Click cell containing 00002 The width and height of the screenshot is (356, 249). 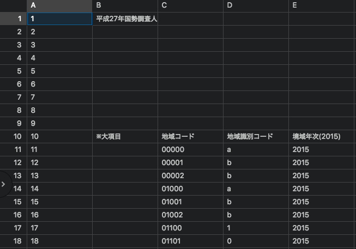(190, 175)
